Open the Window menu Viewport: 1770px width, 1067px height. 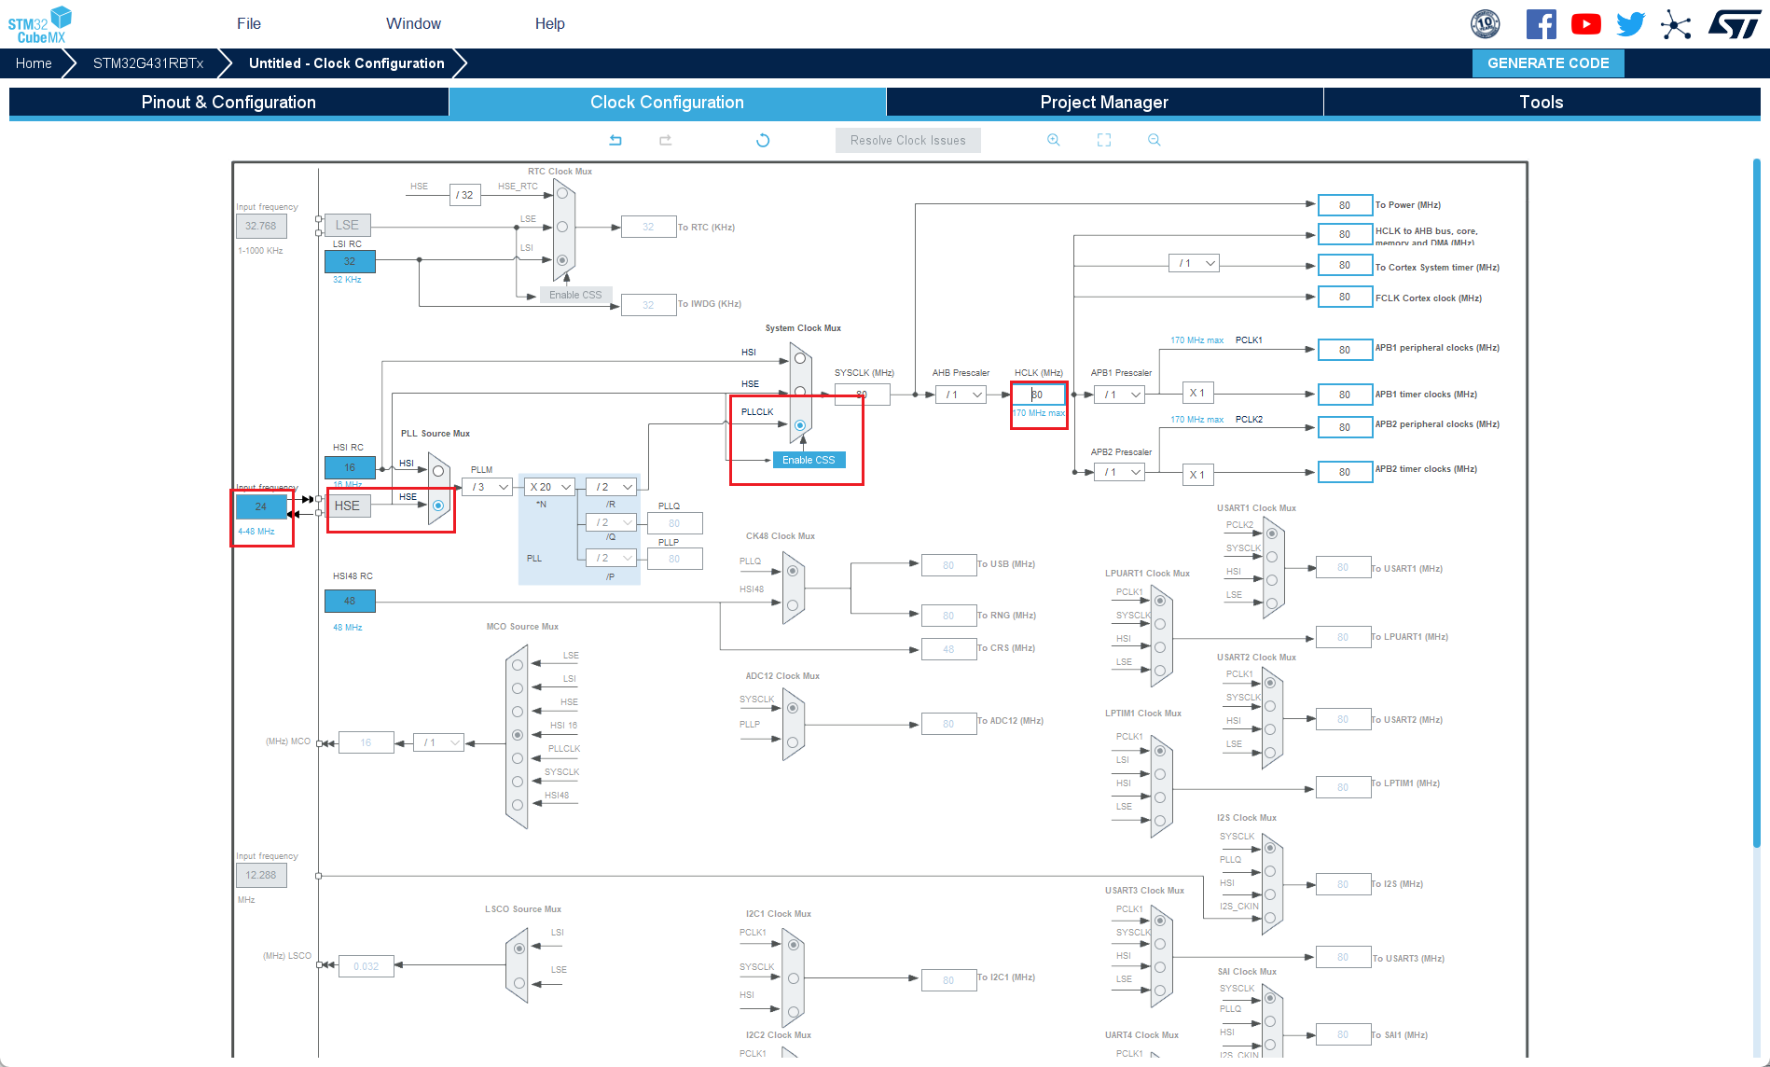[413, 23]
